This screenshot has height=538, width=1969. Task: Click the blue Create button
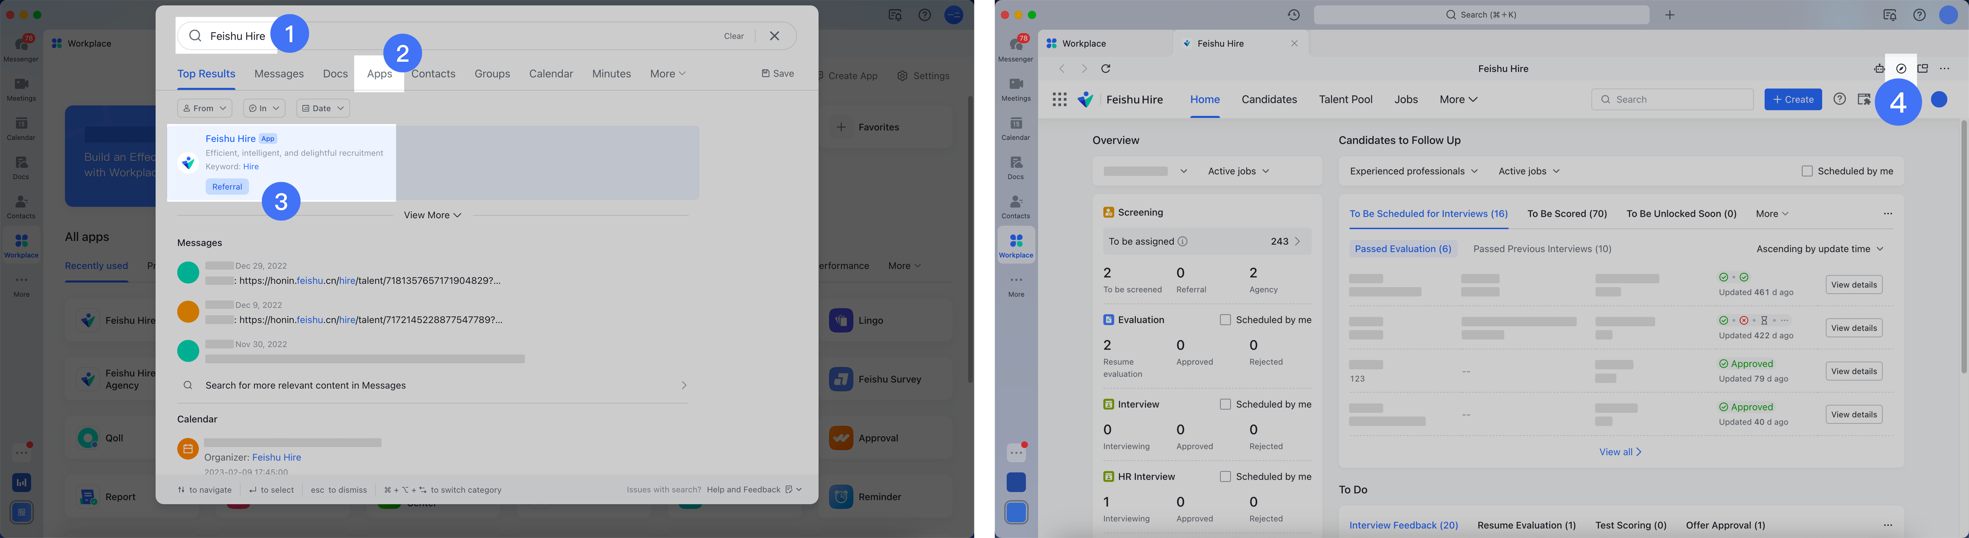click(x=1792, y=99)
